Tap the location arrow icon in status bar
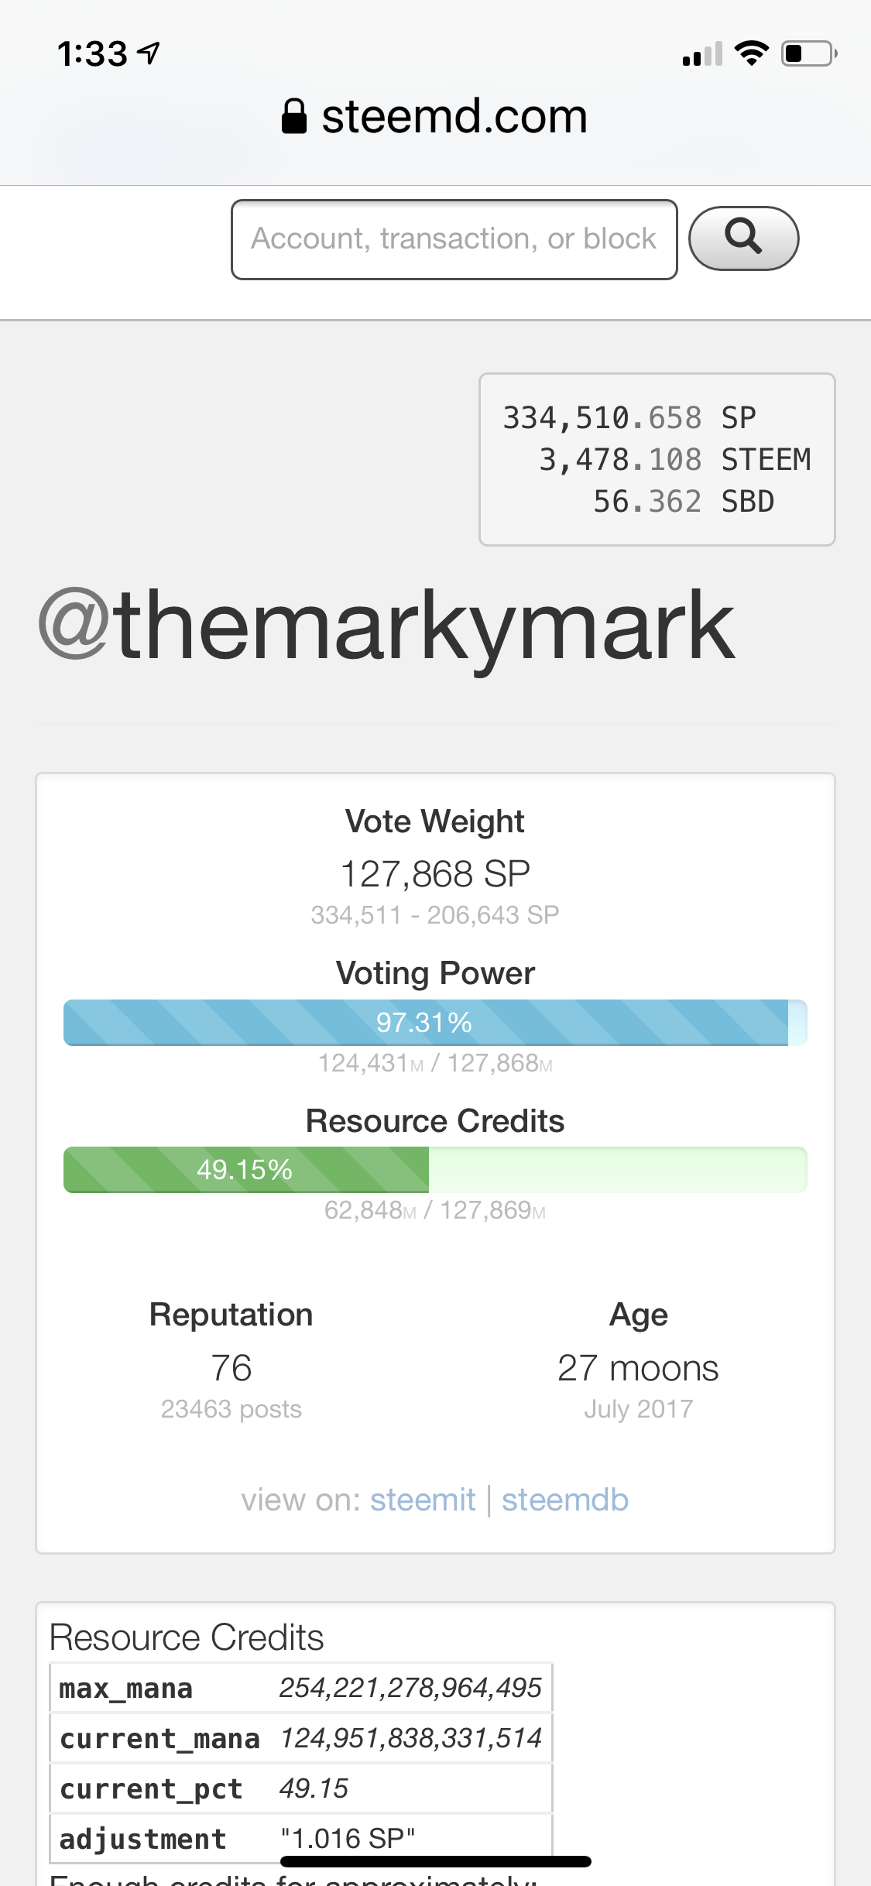Image resolution: width=871 pixels, height=1886 pixels. click(149, 53)
